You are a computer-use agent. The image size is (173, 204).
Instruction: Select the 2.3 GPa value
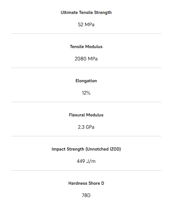[86, 127]
